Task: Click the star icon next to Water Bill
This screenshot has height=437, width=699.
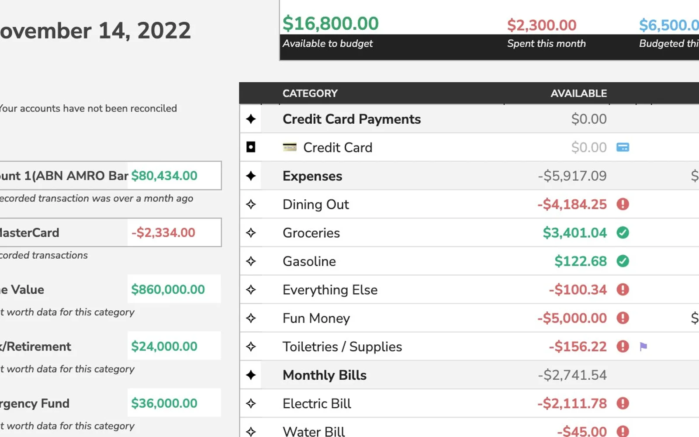Action: [x=251, y=432]
